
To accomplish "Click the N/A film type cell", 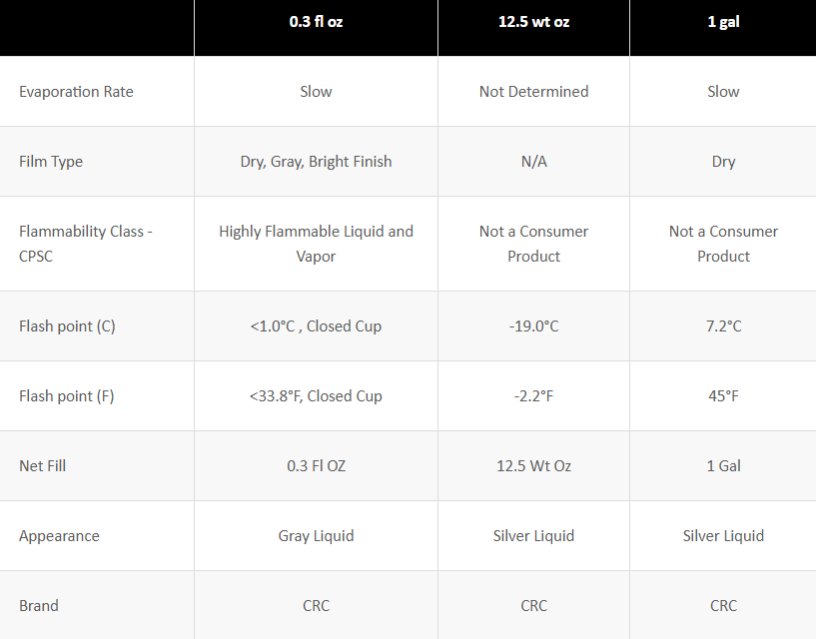I will 533,162.
